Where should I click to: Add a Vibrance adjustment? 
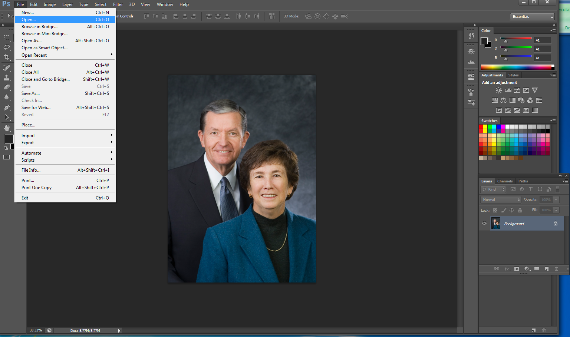click(x=535, y=90)
